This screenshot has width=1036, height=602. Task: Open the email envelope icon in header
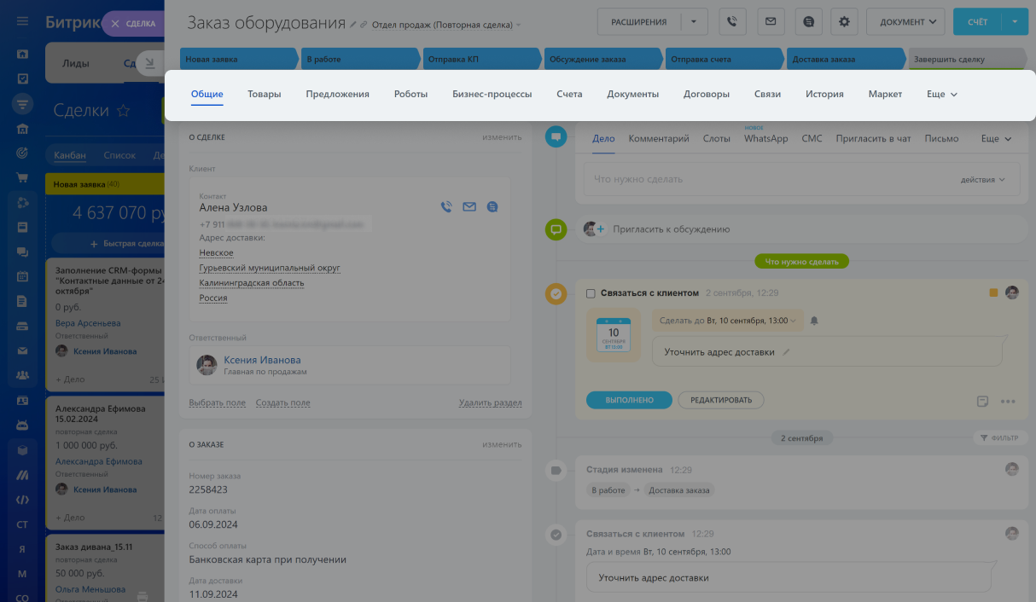[x=770, y=21]
